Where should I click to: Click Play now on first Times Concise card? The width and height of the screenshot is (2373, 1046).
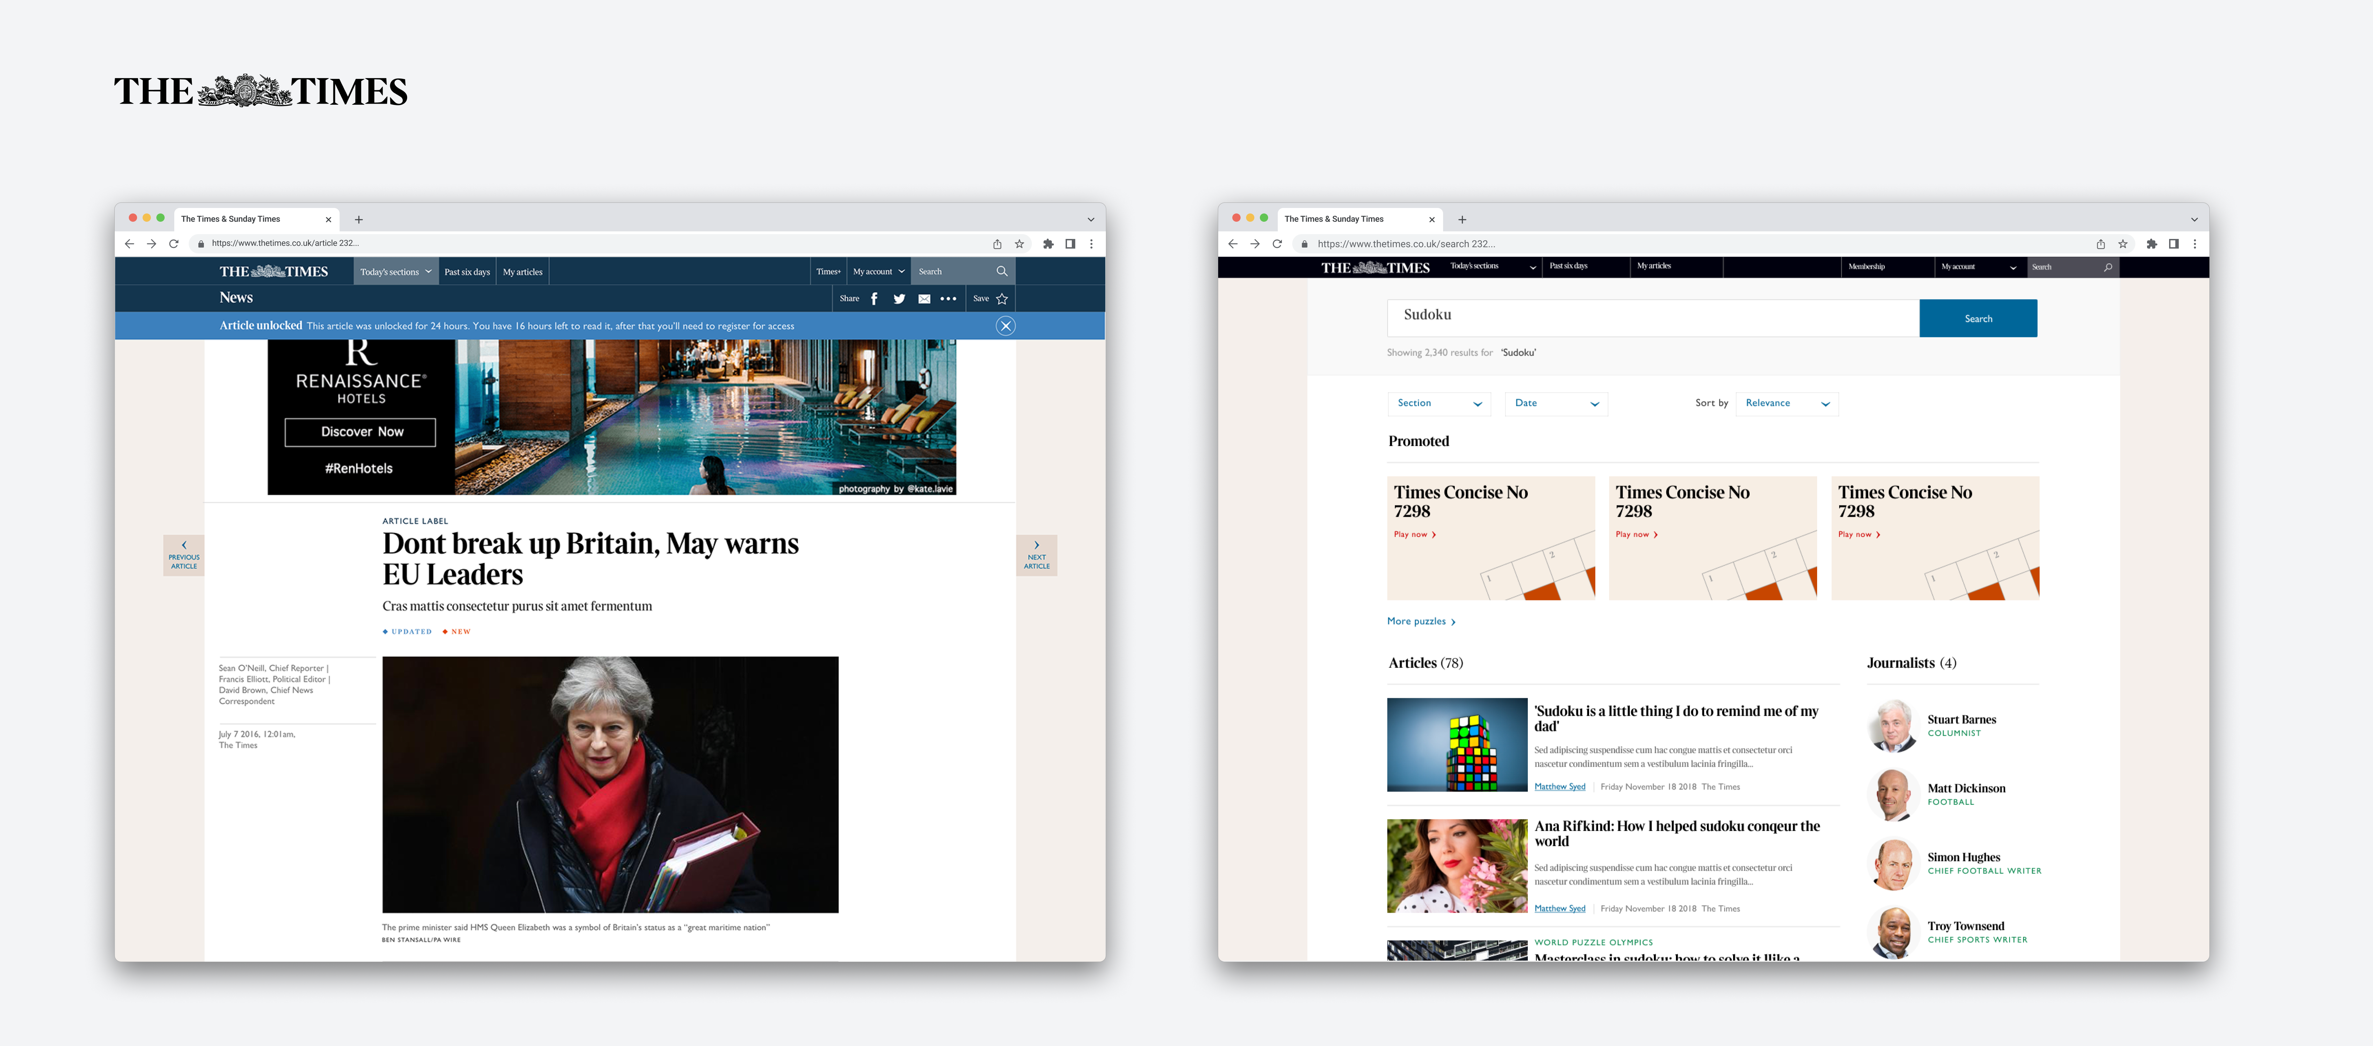1415,535
